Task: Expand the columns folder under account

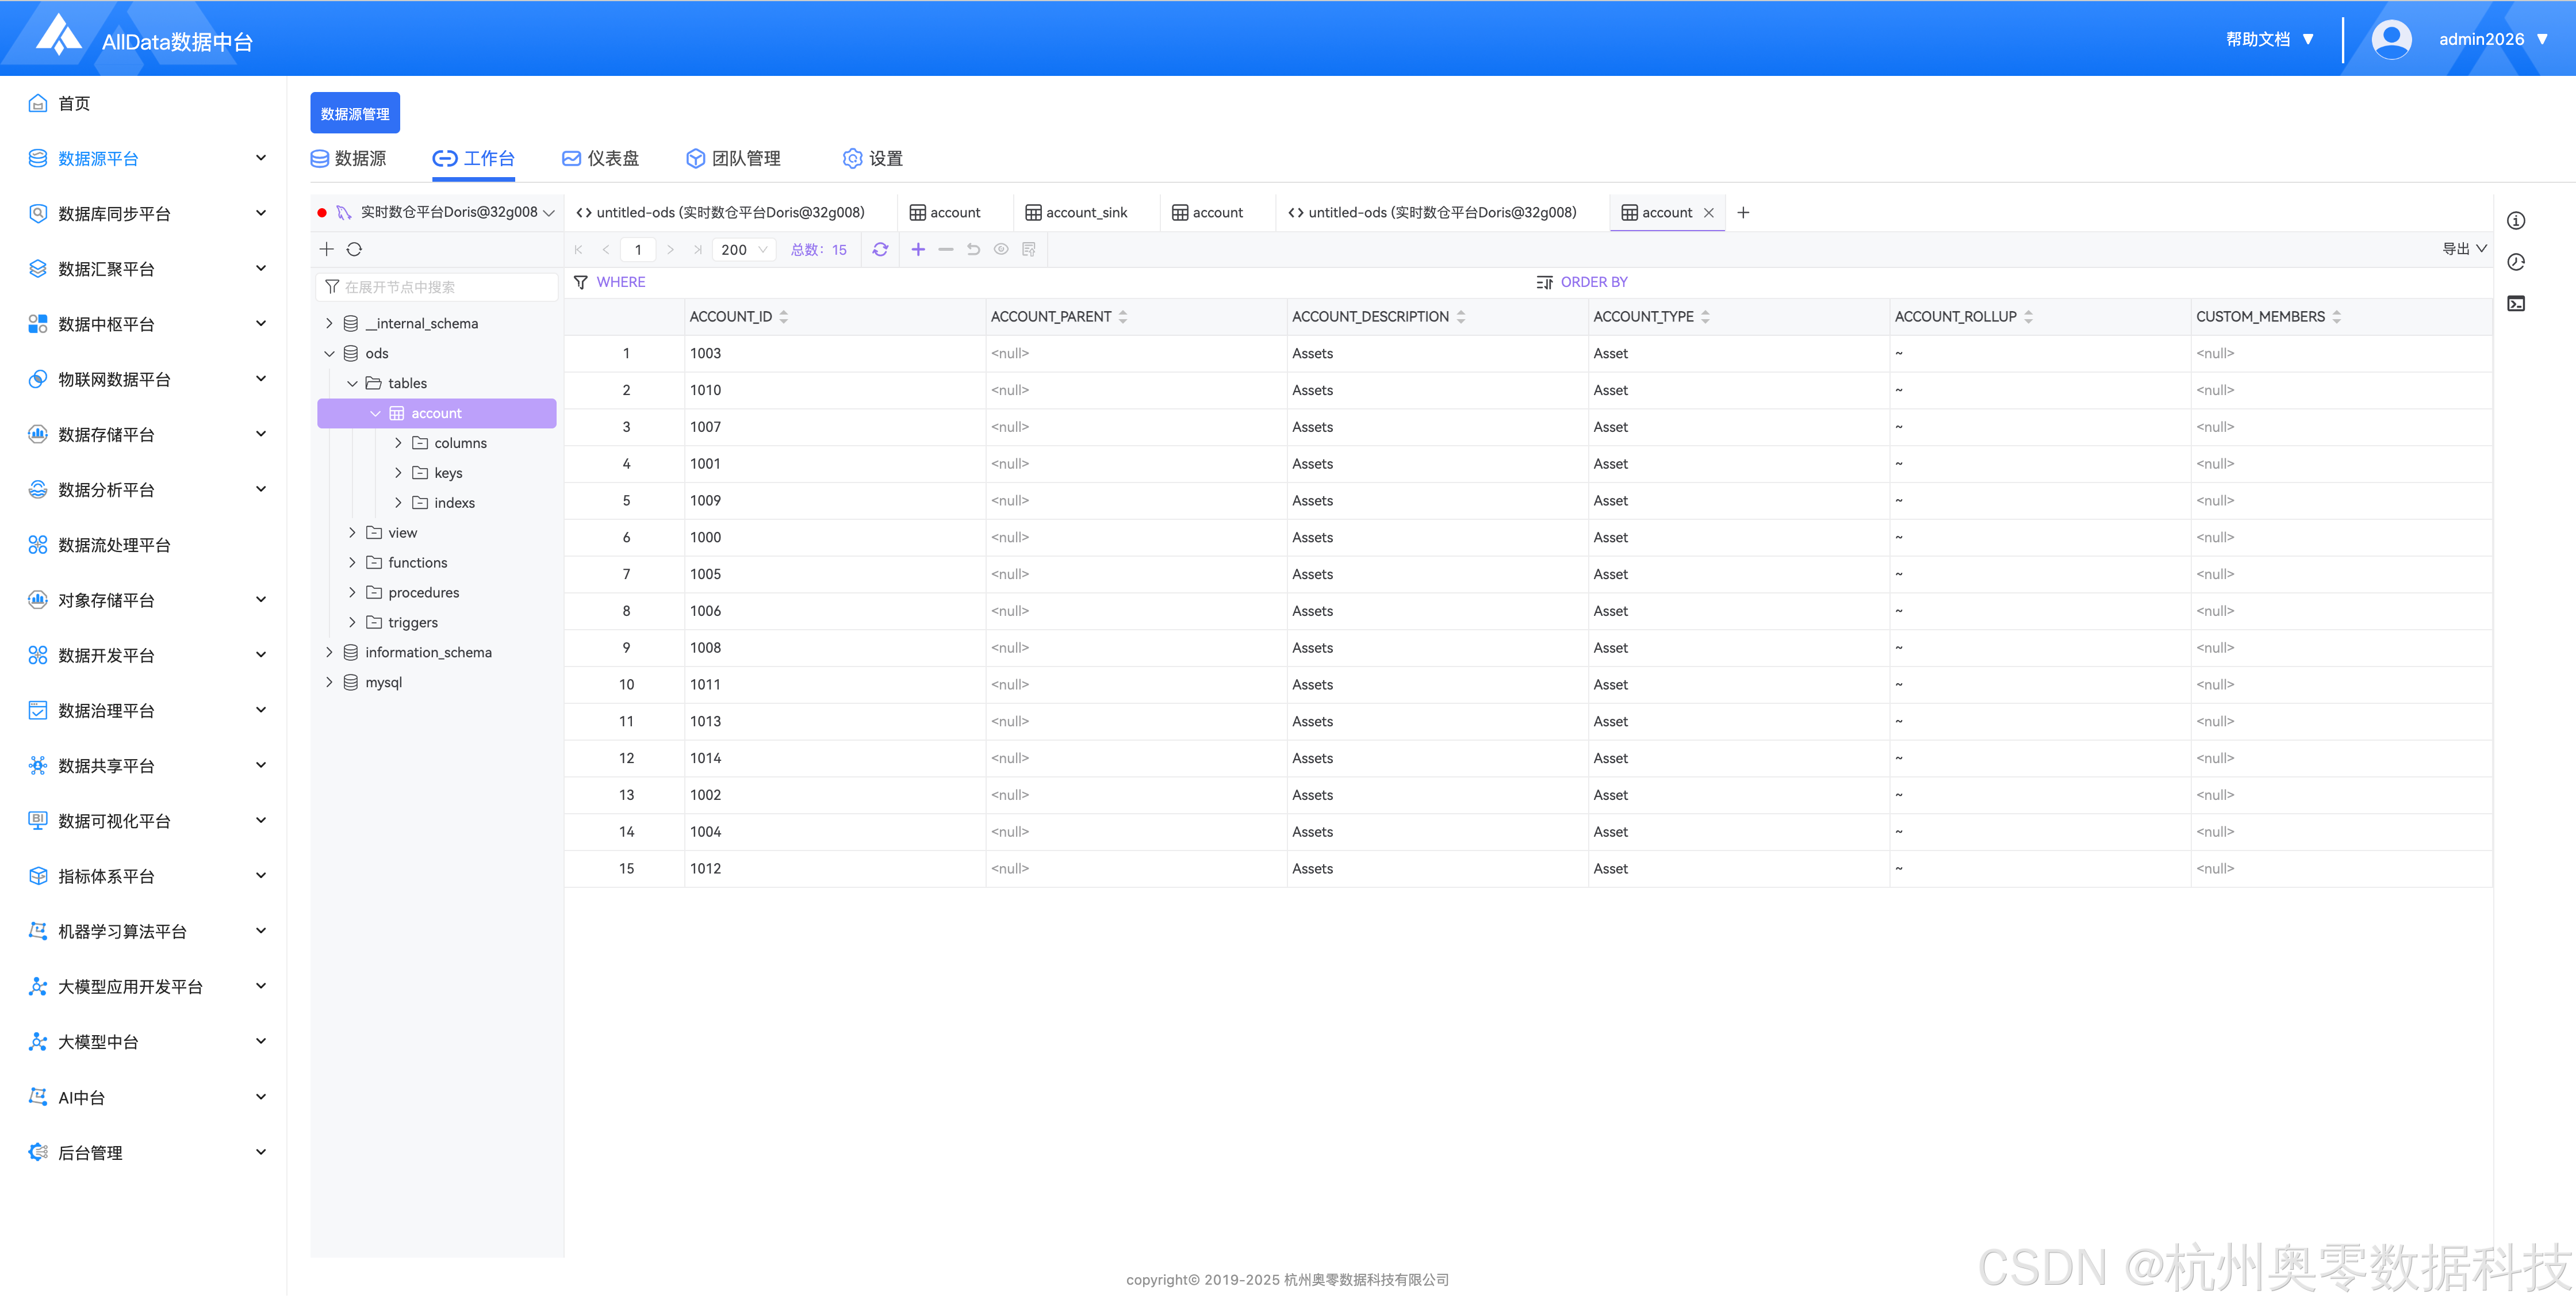Action: (398, 443)
